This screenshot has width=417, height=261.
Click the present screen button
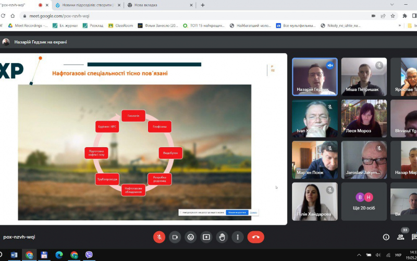(206, 237)
